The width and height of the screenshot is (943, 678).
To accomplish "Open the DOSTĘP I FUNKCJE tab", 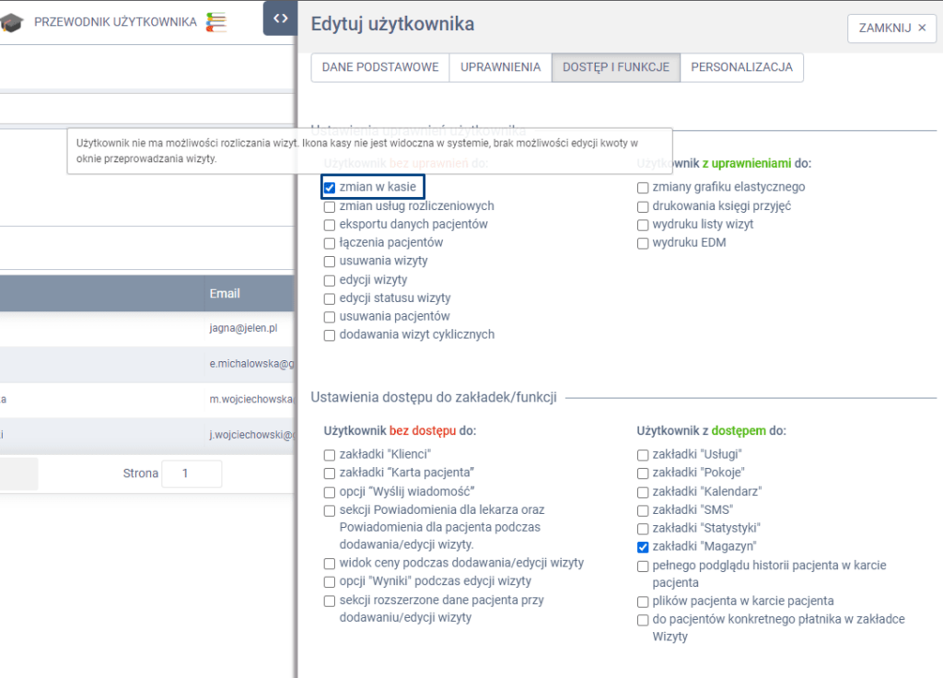I will (x=615, y=67).
